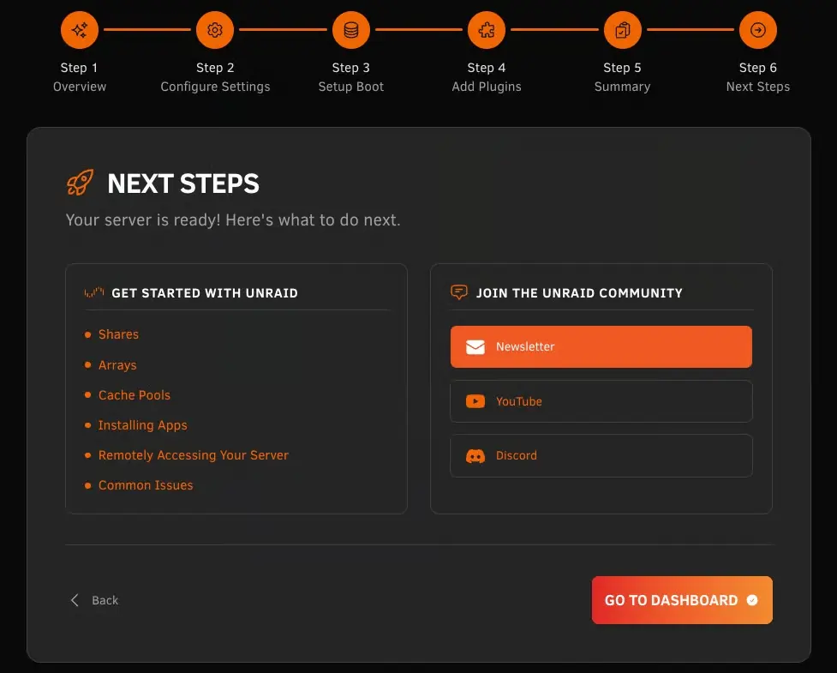
Task: Click the Step 3 database boot icon
Action: coord(351,30)
